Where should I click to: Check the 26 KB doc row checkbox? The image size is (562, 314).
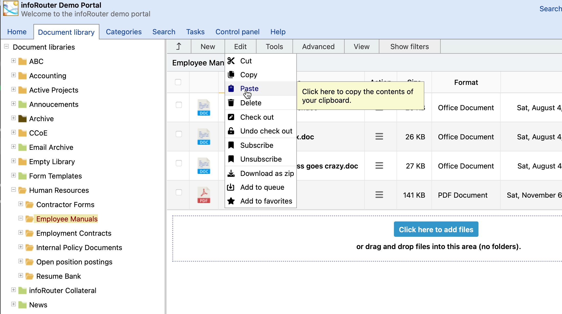[x=179, y=134]
